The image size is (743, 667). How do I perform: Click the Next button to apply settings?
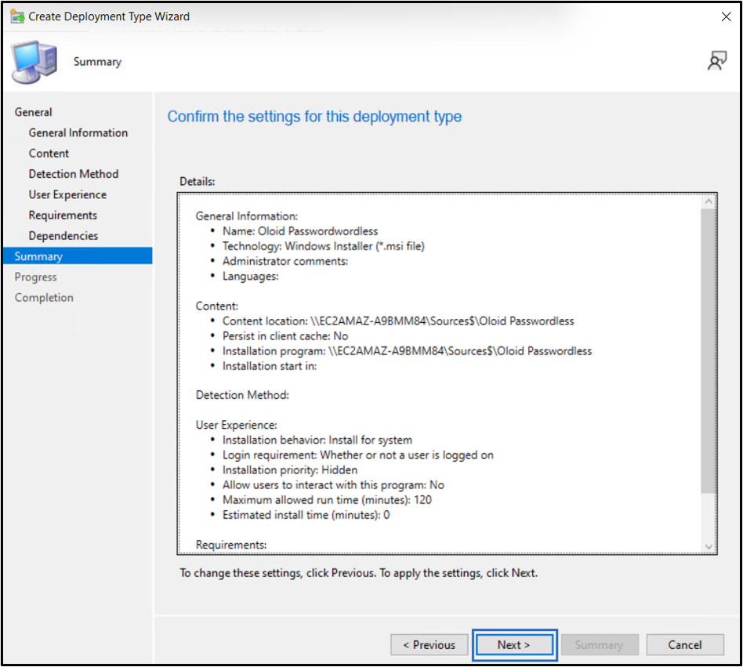tap(514, 645)
